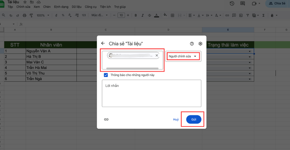
Task: Open the Dữ liệu menu
Action: (76, 7)
